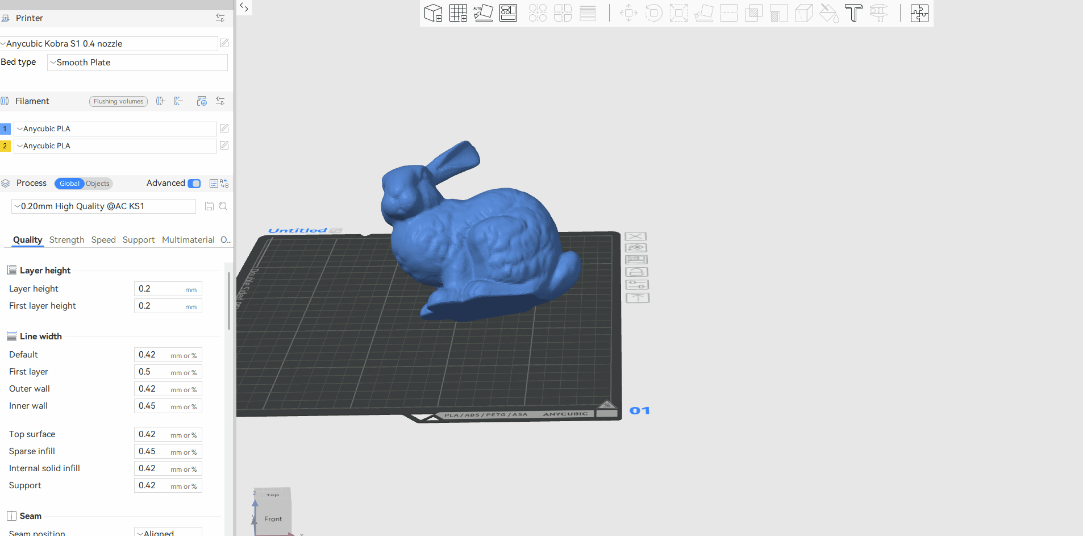Screen dimensions: 1083x536
Task: Open the Seam position Aligned dropdown
Action: tap(168, 533)
